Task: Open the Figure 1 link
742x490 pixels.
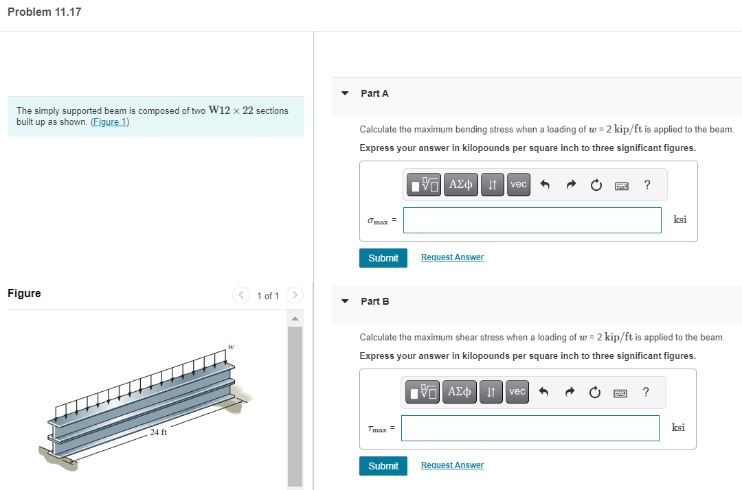Action: point(110,122)
